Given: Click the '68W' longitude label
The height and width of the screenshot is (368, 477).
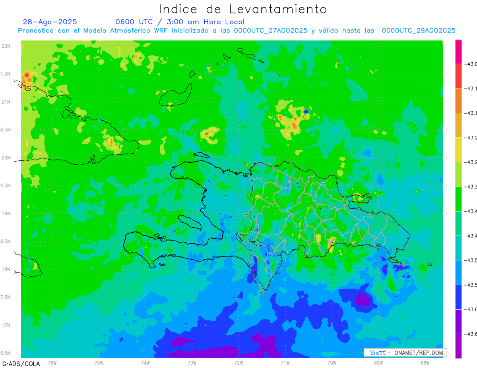Looking at the screenshot, I should click(x=425, y=362).
